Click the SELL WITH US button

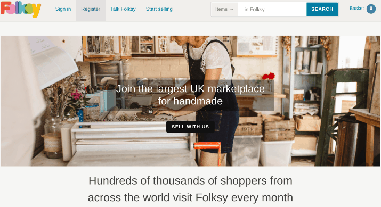(190, 127)
